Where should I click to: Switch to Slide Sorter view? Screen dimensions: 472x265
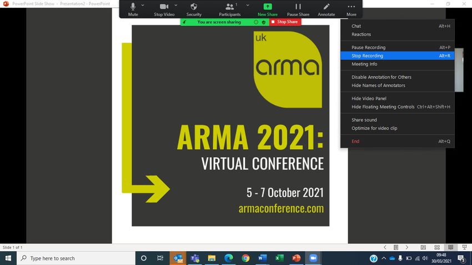pyautogui.click(x=437, y=247)
